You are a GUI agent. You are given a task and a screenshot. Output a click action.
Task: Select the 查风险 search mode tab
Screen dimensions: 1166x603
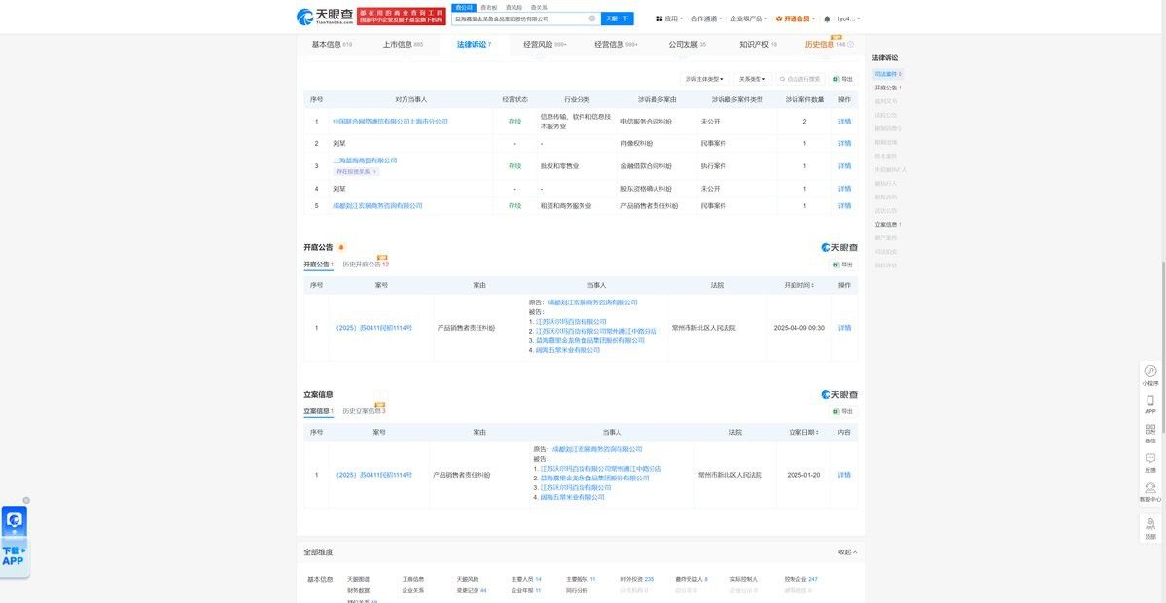pyautogui.click(x=513, y=7)
